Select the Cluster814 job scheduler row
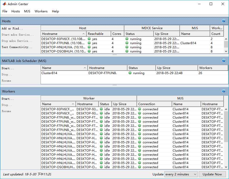 134,73
